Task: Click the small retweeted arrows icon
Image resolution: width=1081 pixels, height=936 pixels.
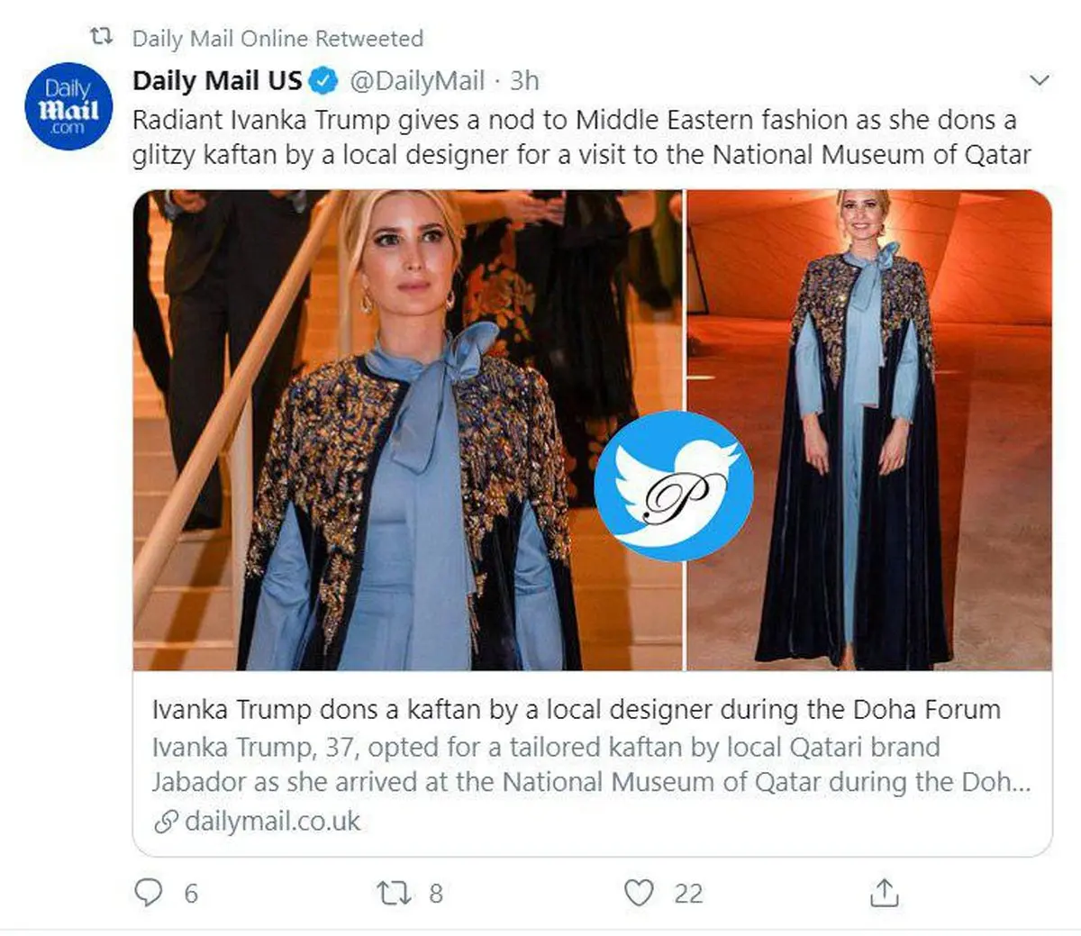Action: (x=102, y=38)
